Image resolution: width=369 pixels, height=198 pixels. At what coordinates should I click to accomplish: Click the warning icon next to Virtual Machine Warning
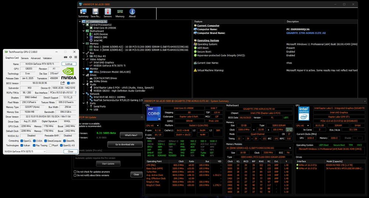click(x=195, y=70)
